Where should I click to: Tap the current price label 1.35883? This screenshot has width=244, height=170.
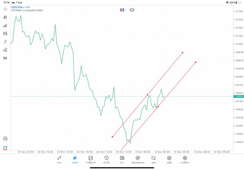[239, 97]
